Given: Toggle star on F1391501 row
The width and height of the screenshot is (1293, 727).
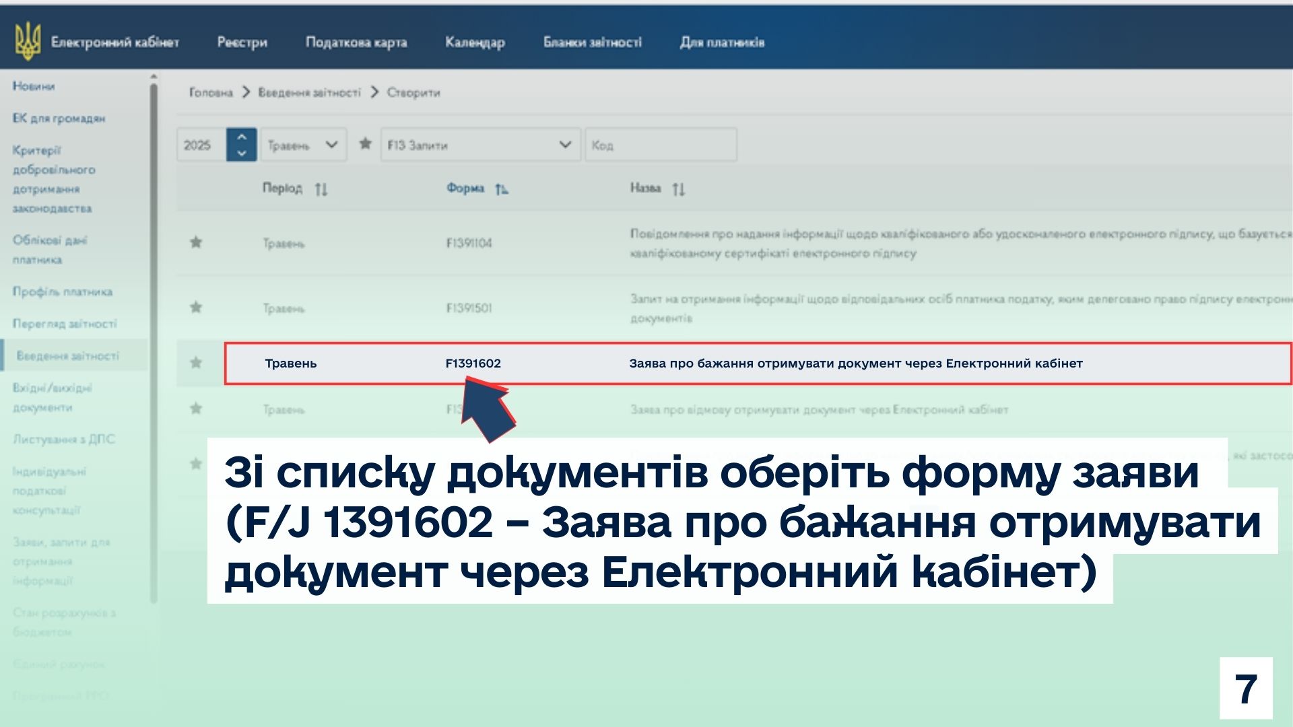Looking at the screenshot, I should [196, 308].
